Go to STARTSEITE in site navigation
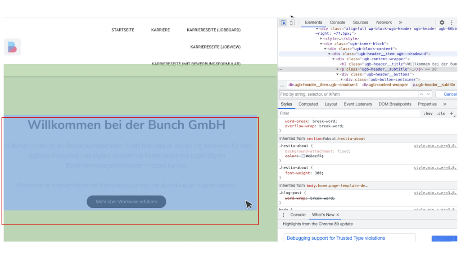461x259 pixels. pyautogui.click(x=122, y=30)
